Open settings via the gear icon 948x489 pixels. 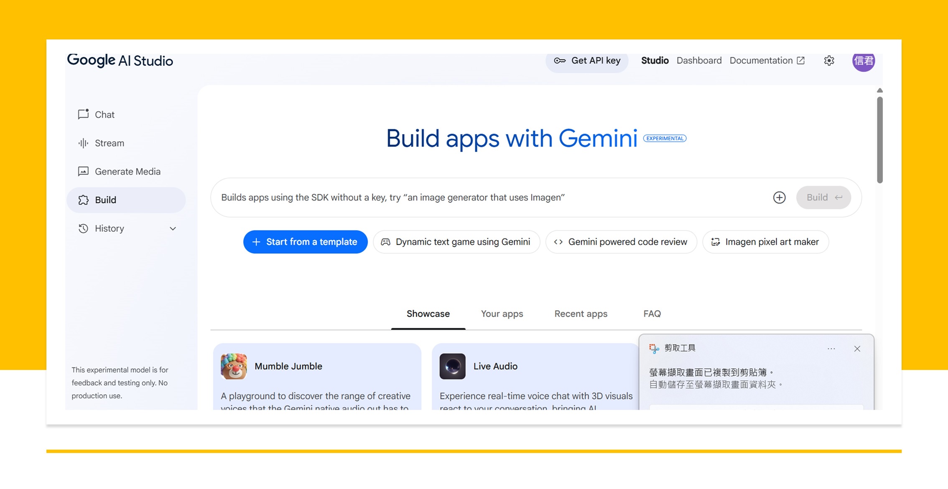(829, 61)
